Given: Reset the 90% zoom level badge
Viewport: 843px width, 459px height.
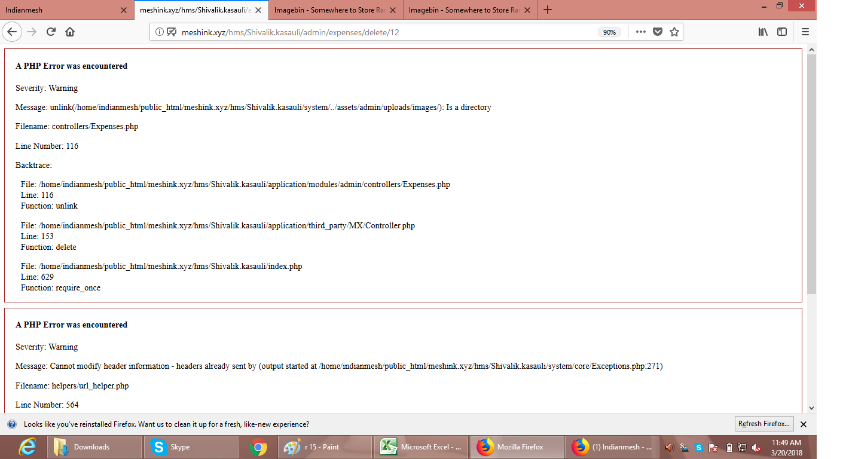Looking at the screenshot, I should point(609,32).
